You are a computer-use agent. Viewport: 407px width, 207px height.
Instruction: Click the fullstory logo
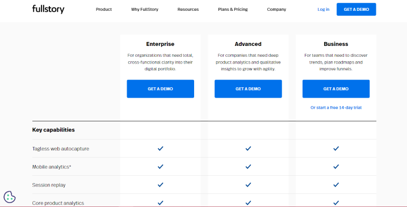(48, 9)
